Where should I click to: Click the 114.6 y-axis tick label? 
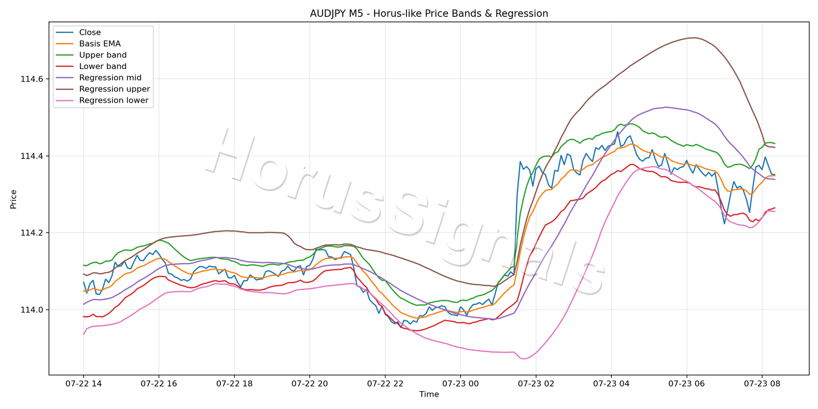pyautogui.click(x=32, y=79)
